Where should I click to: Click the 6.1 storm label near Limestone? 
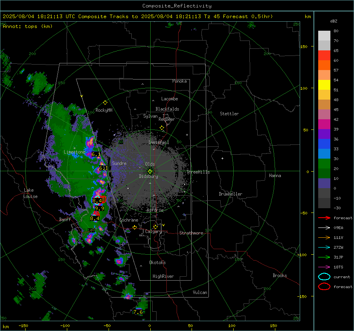pos(96,154)
